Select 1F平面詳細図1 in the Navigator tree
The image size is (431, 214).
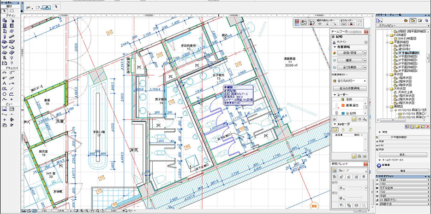pyautogui.click(x=409, y=53)
